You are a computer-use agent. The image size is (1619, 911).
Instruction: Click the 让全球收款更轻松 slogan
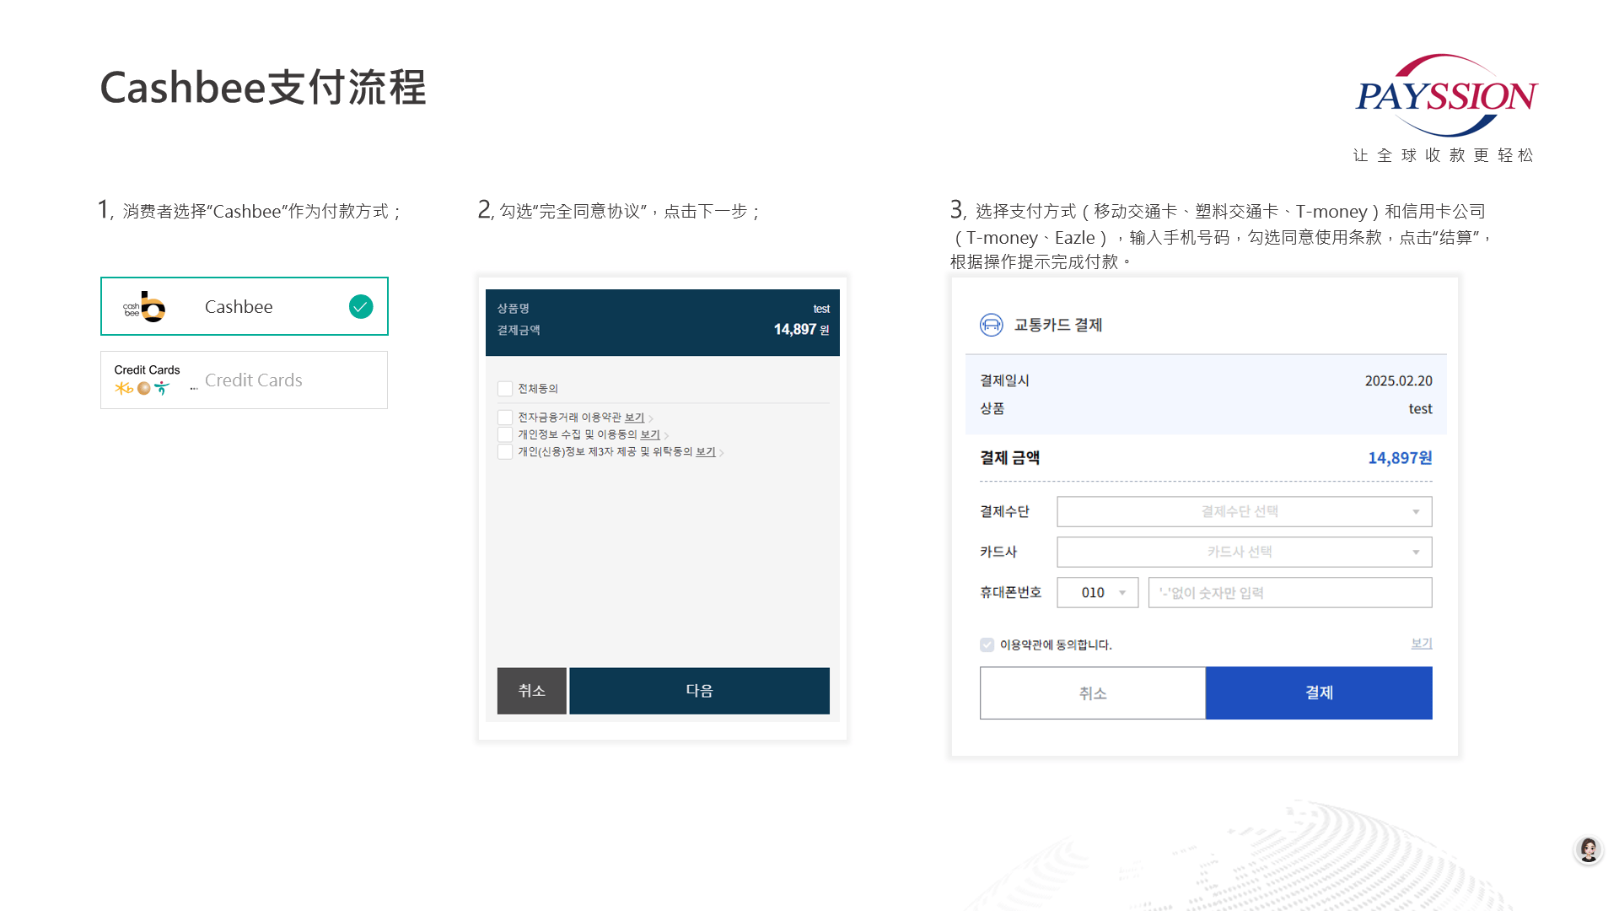point(1444,155)
